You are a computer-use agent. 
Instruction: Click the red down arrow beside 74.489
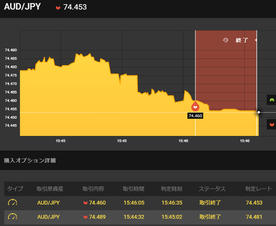(86, 217)
